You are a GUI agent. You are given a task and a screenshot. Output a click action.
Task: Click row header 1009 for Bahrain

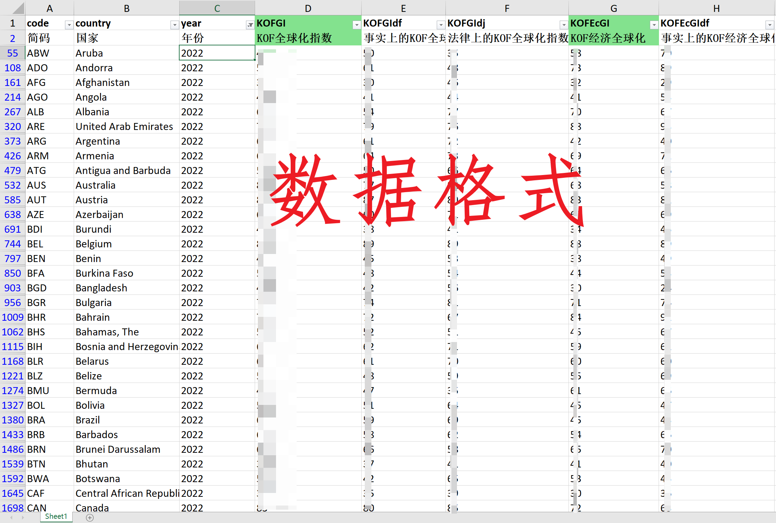point(13,317)
